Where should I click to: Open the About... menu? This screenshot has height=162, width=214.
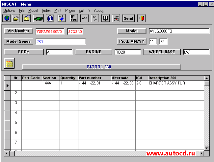pos(100,11)
